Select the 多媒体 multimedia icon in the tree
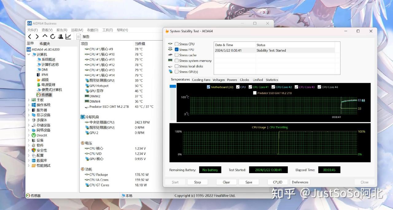This screenshot has width=393, height=210. click(x=34, y=120)
